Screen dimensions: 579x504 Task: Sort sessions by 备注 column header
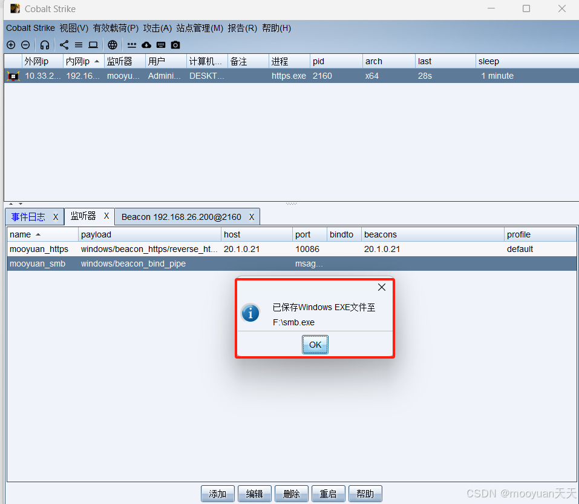point(248,61)
